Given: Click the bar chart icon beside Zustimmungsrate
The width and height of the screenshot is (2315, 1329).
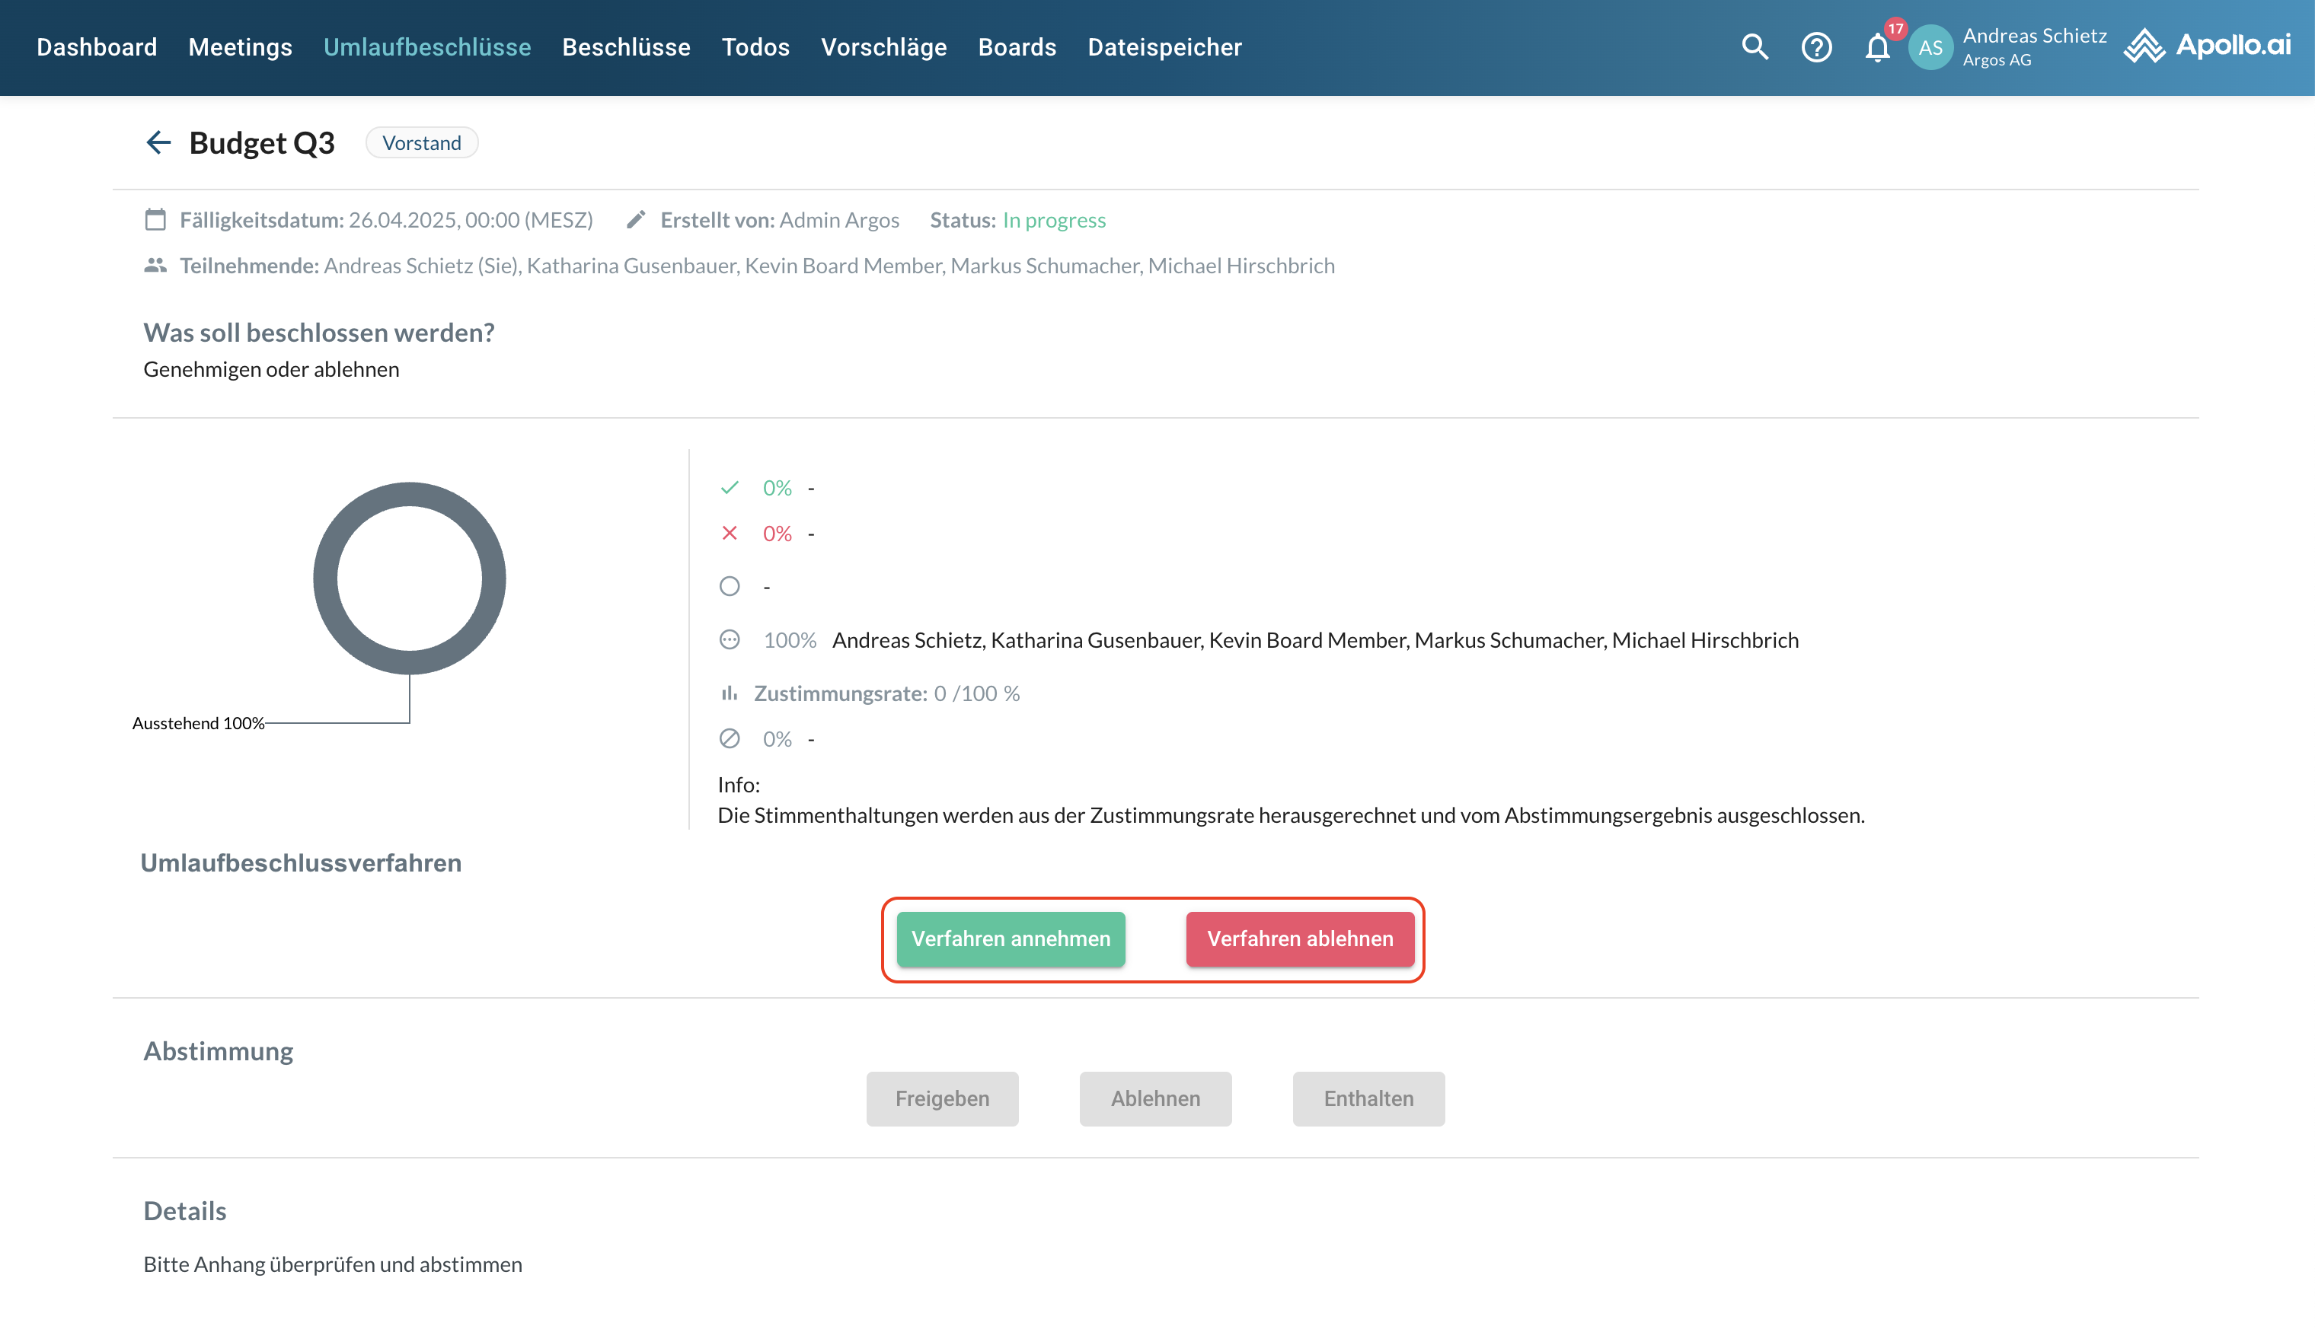Looking at the screenshot, I should pos(729,693).
